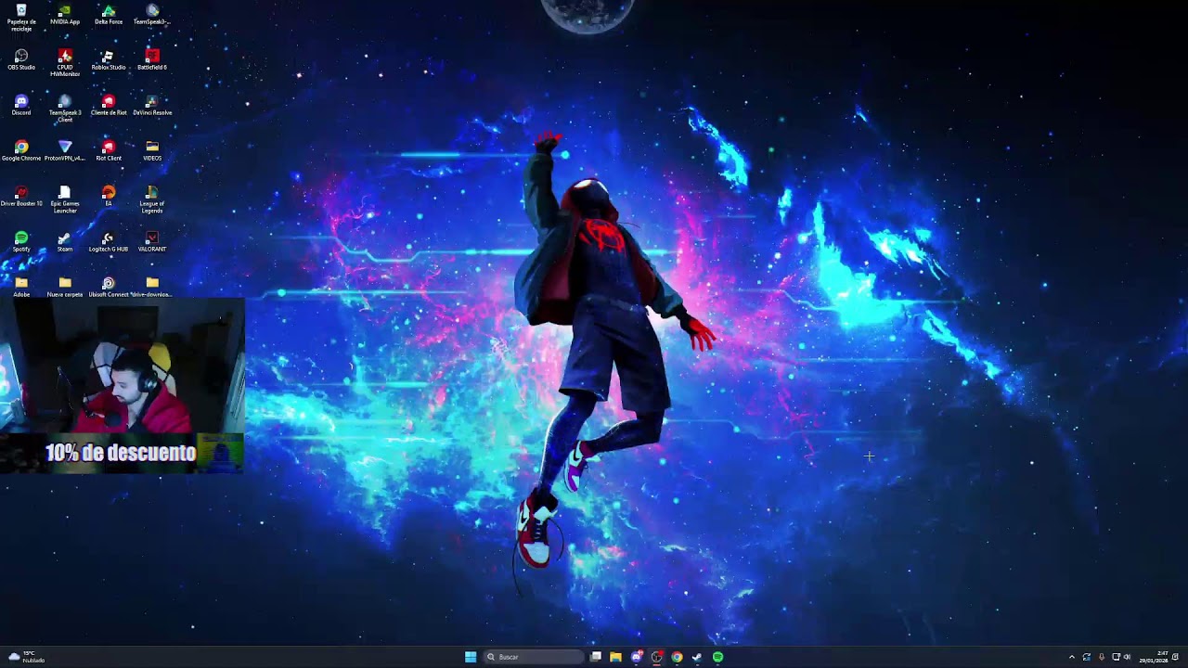Select the League of Legends desktop shortcut
This screenshot has height=668, width=1188.
(152, 199)
